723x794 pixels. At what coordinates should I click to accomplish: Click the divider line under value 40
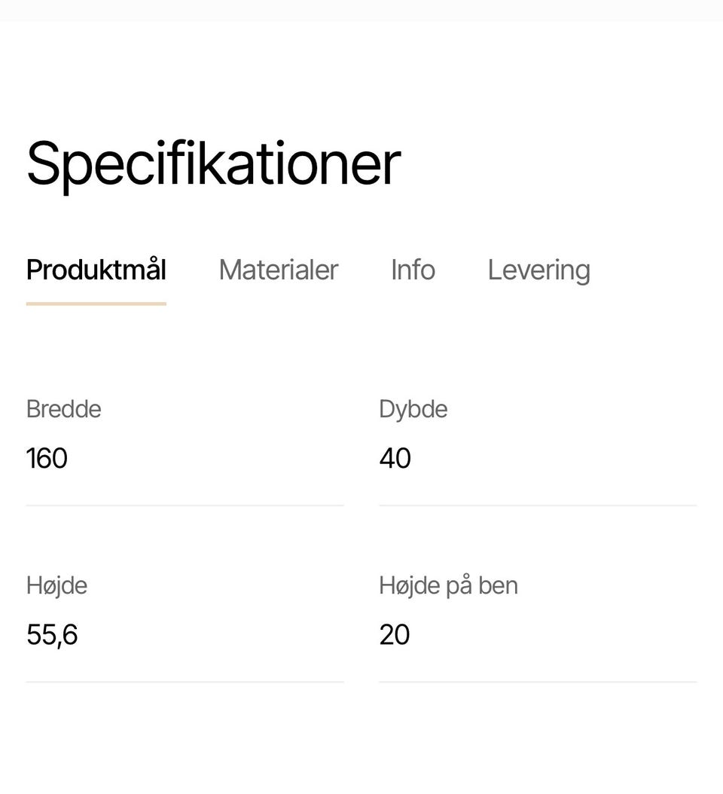click(x=538, y=505)
